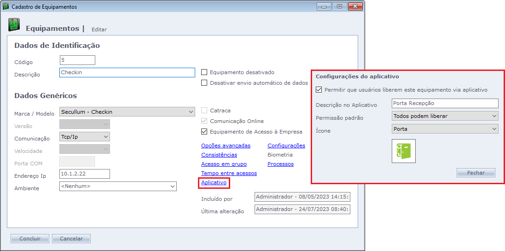Click the Descrição no Aplicativo text field
The image size is (505, 251).
pos(445,104)
